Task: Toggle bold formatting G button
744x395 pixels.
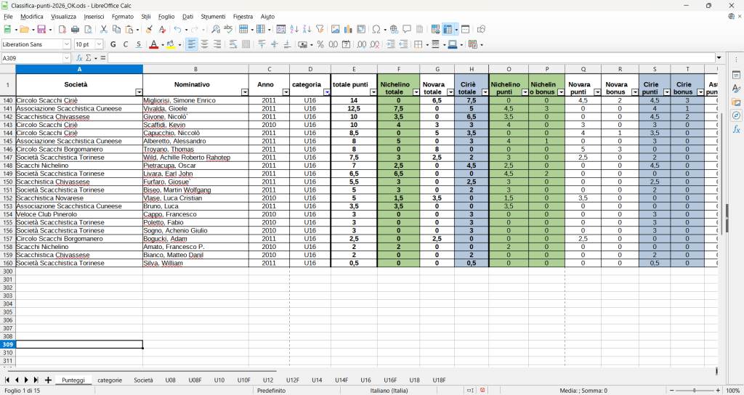Action: click(113, 44)
